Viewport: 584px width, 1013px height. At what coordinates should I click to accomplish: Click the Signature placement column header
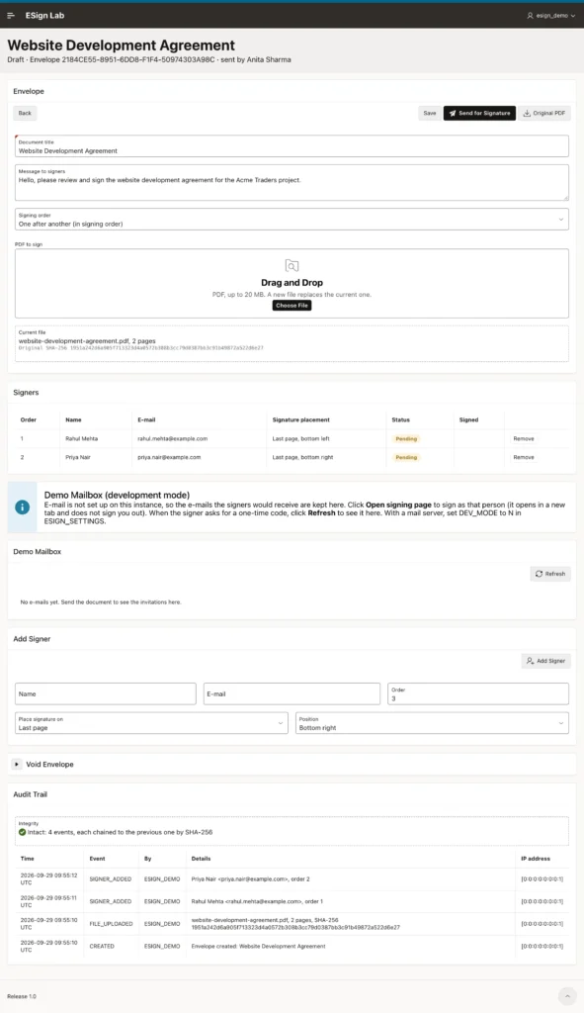click(300, 419)
